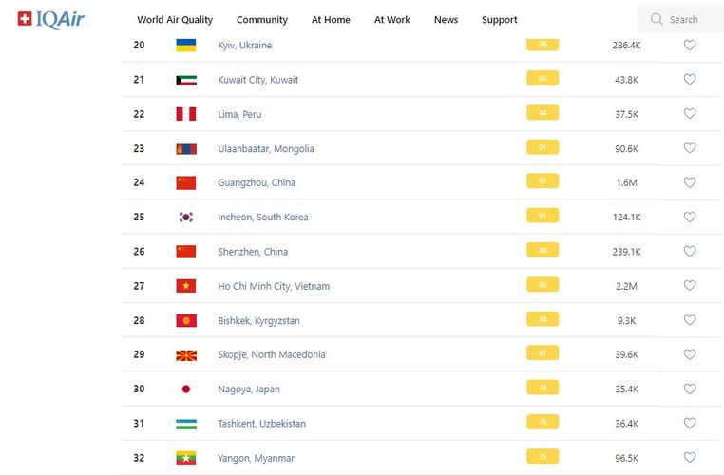Open the World Air Quality menu

coord(175,20)
